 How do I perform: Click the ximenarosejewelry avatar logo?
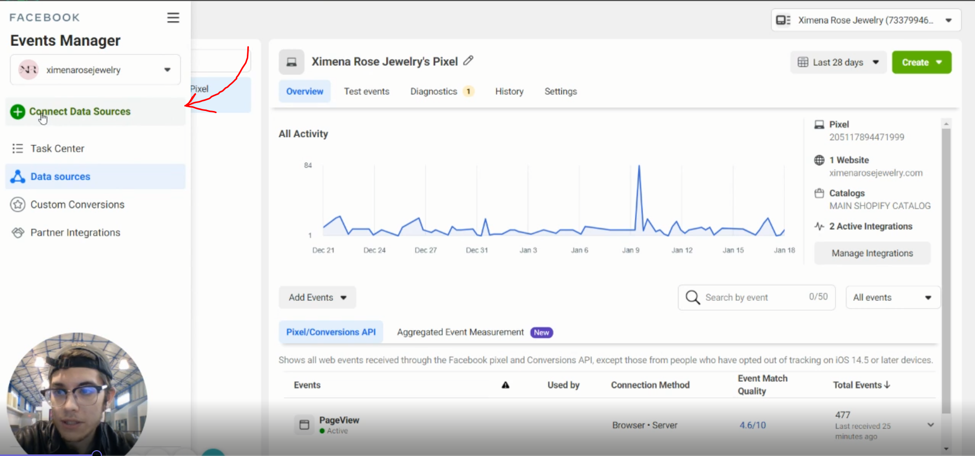coord(29,70)
